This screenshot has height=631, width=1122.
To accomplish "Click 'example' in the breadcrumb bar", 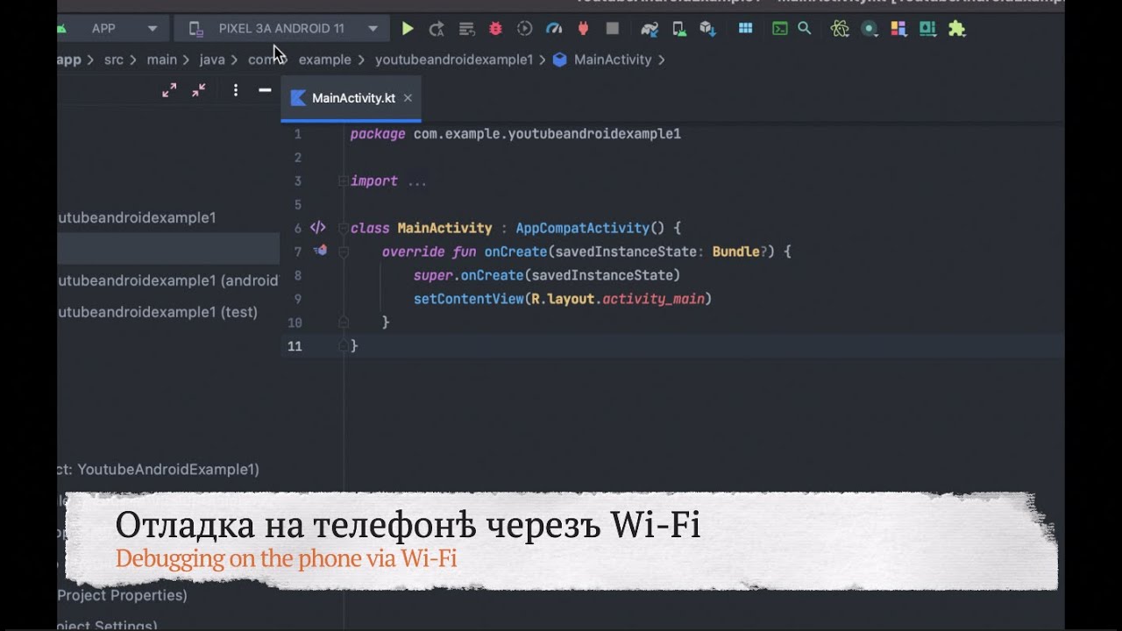I will 324,60.
